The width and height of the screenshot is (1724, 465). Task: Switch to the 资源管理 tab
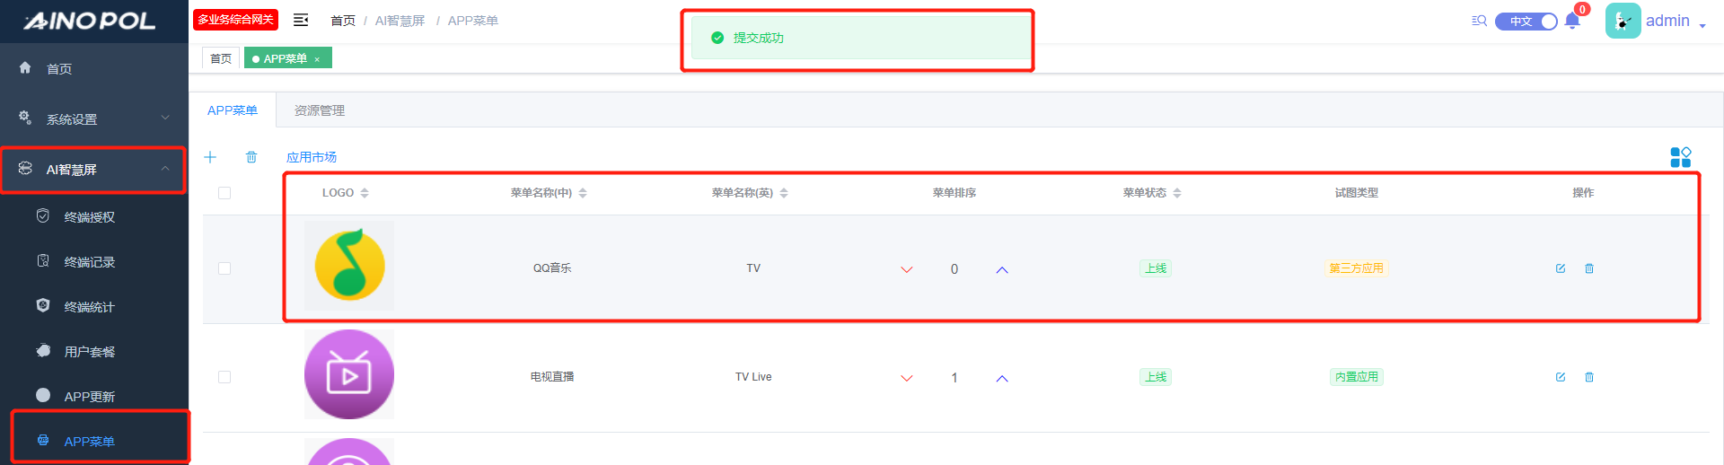click(x=319, y=110)
